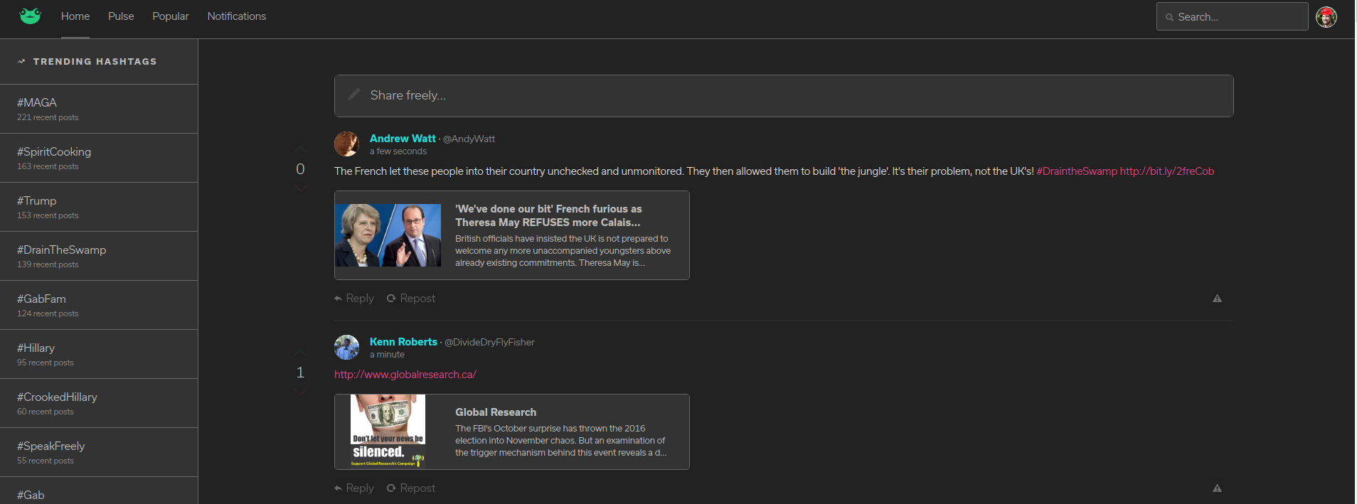Click the Trending Hashtags header

(95, 62)
